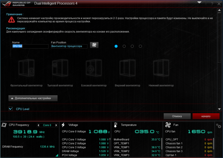Click the Fan Position field Вентилятор процессора
Image resolution: width=223 pixels, height=158 pixels.
69,46
